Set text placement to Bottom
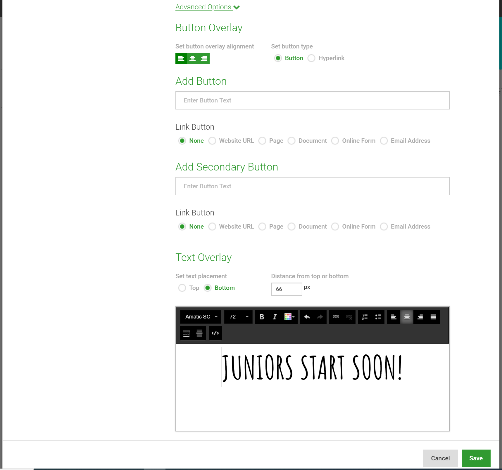The width and height of the screenshot is (502, 470). coord(208,288)
